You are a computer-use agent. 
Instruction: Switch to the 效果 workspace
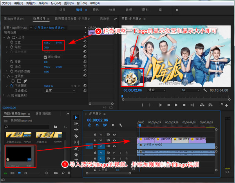click(x=112, y=10)
